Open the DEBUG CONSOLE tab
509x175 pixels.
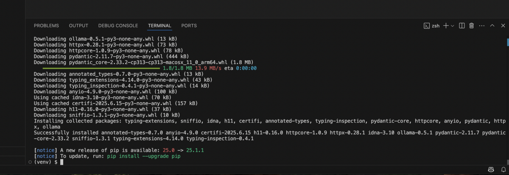coord(118,26)
